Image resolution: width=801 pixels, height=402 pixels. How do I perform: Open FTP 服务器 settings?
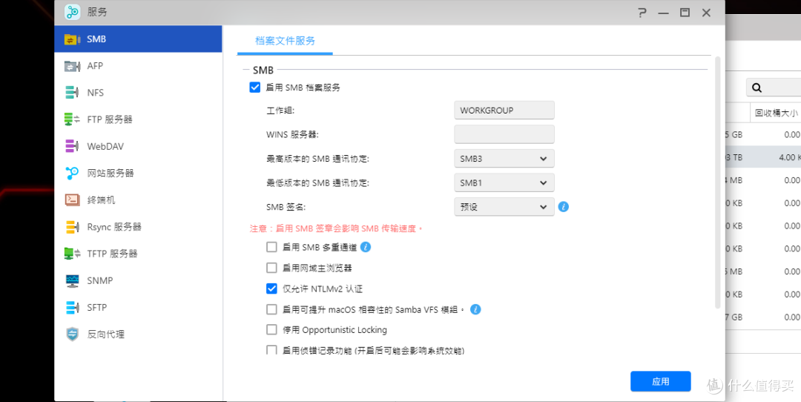[x=138, y=119]
